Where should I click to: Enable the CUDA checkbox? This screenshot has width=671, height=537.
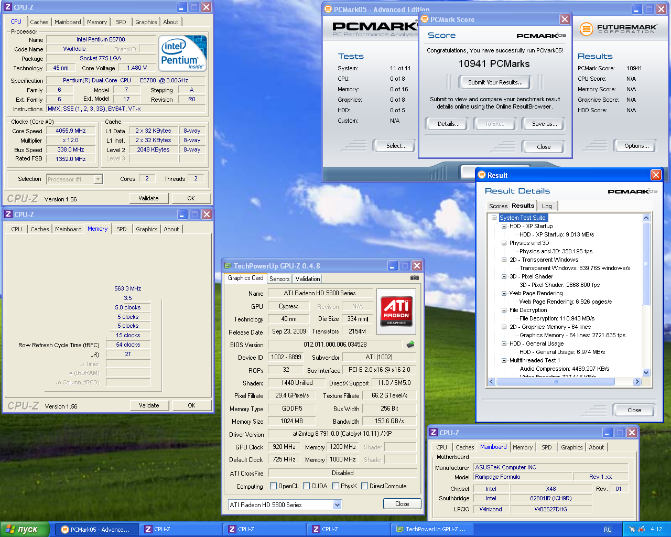click(x=306, y=486)
